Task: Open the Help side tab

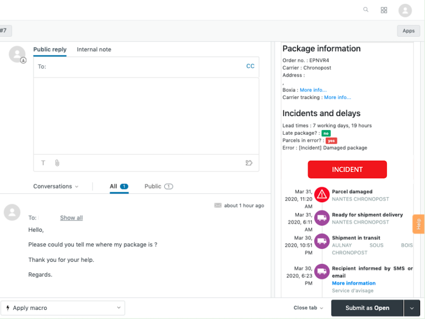Action: 418,224
